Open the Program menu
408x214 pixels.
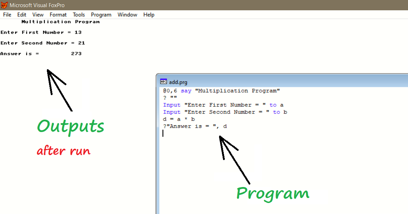(101, 15)
